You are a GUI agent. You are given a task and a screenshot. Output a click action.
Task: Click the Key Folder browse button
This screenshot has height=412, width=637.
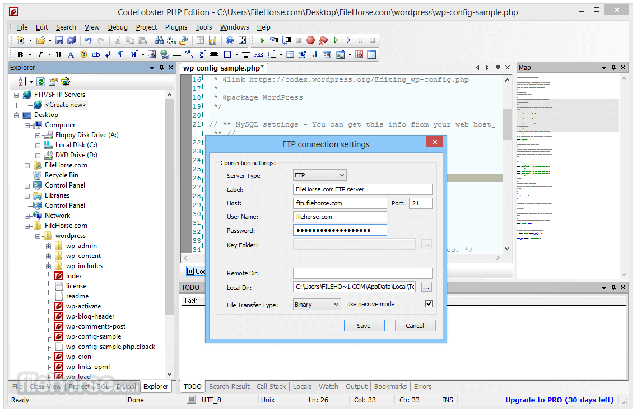(426, 244)
